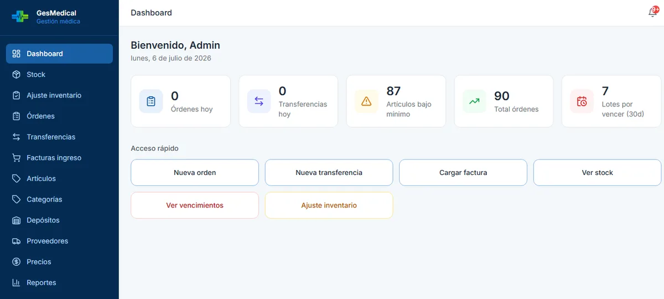
Task: Click the Órdenes clipboard icon in sidebar
Action: coord(17,116)
